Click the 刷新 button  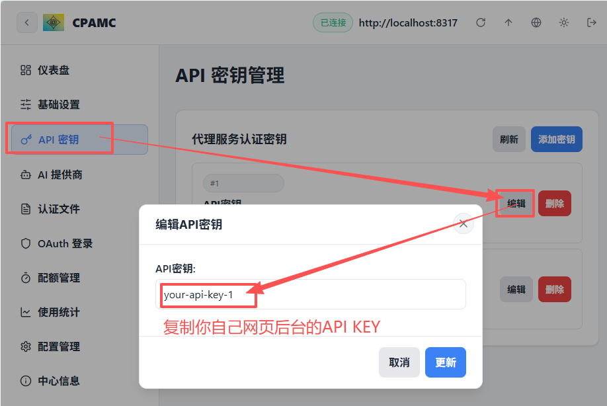tap(508, 140)
